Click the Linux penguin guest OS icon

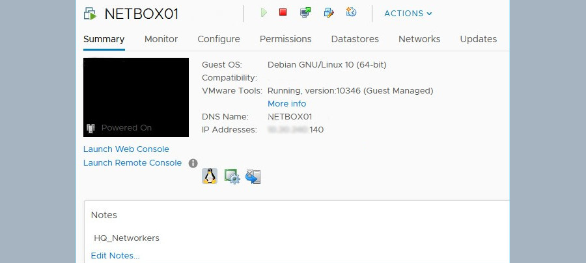(x=210, y=176)
